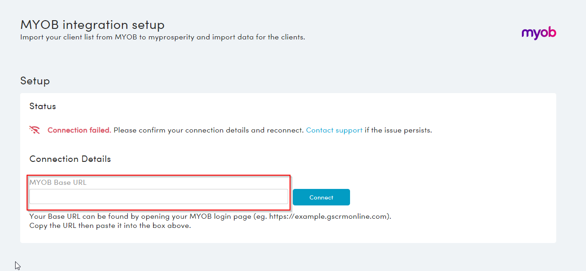Click the word reconnect in the status message
Viewport: 586px width, 271px height.
click(x=285, y=130)
